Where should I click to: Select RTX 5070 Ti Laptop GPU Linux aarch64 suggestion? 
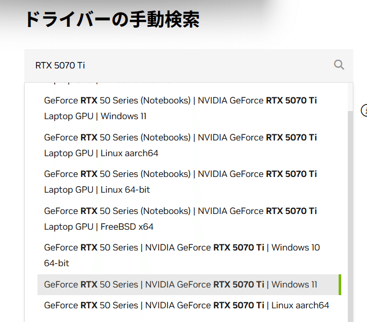point(189,145)
